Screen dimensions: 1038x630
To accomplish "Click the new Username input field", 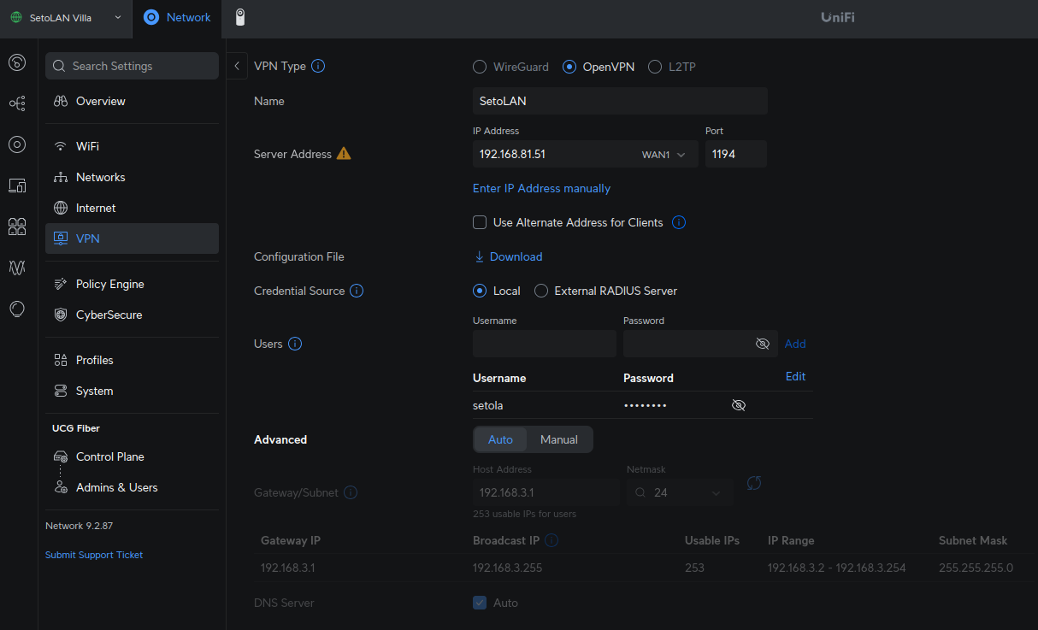I will [545, 344].
